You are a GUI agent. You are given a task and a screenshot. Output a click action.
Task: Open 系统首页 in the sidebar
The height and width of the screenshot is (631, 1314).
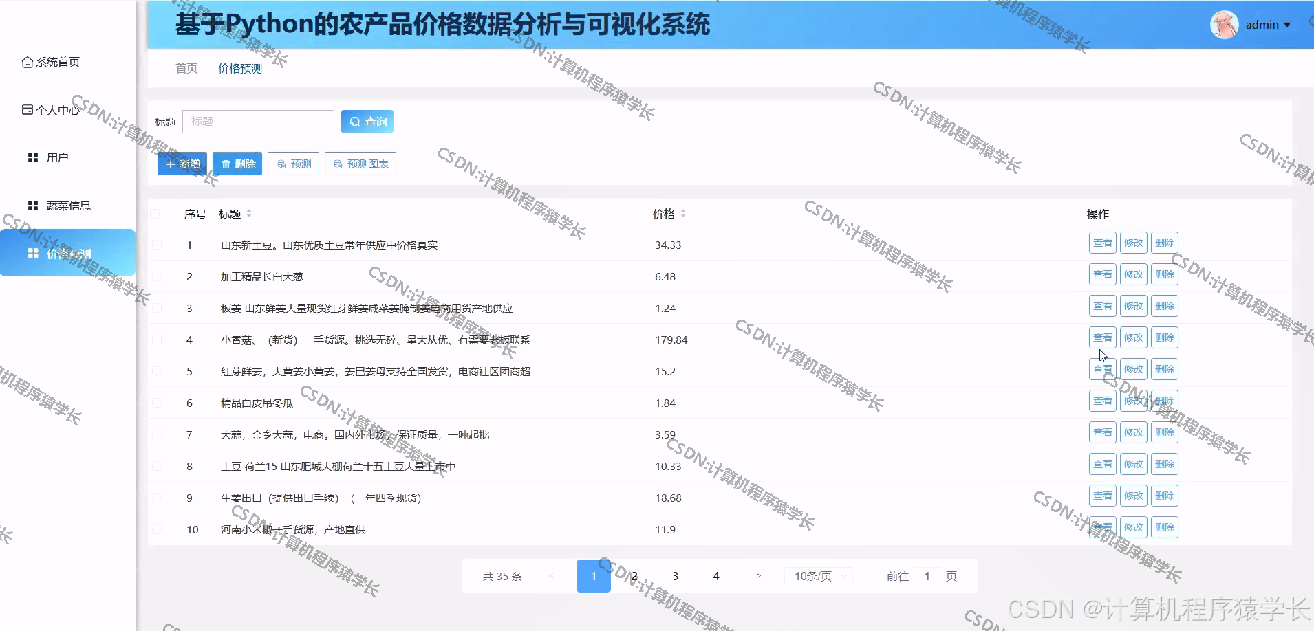52,62
